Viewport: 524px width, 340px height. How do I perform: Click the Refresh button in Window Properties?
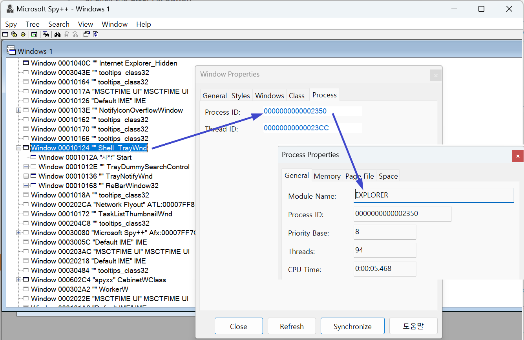pyautogui.click(x=292, y=326)
